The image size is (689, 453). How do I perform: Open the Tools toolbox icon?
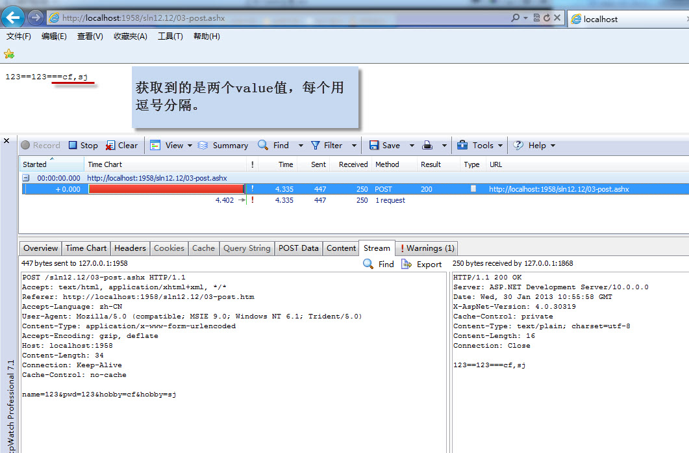462,145
